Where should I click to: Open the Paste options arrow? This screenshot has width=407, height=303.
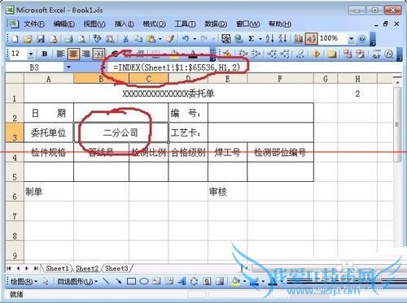coord(160,39)
